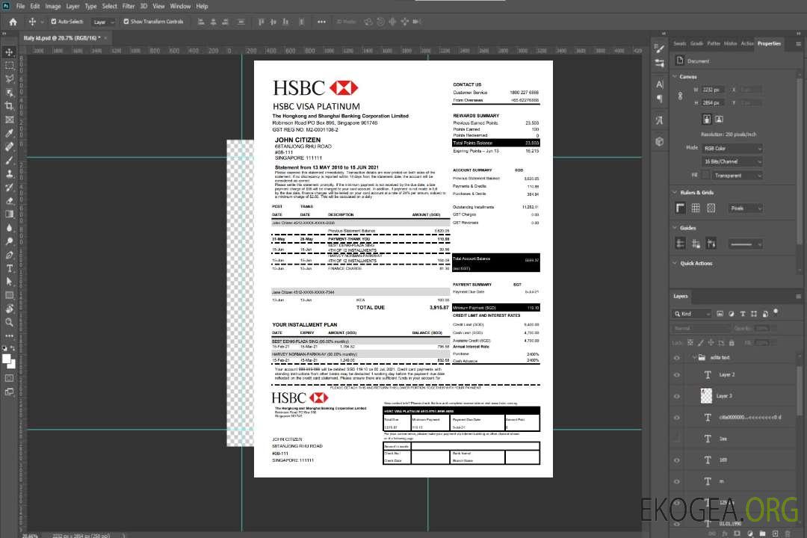Collapse the Quick Actions section
Viewport: 807px width, 538px height.
click(x=675, y=263)
